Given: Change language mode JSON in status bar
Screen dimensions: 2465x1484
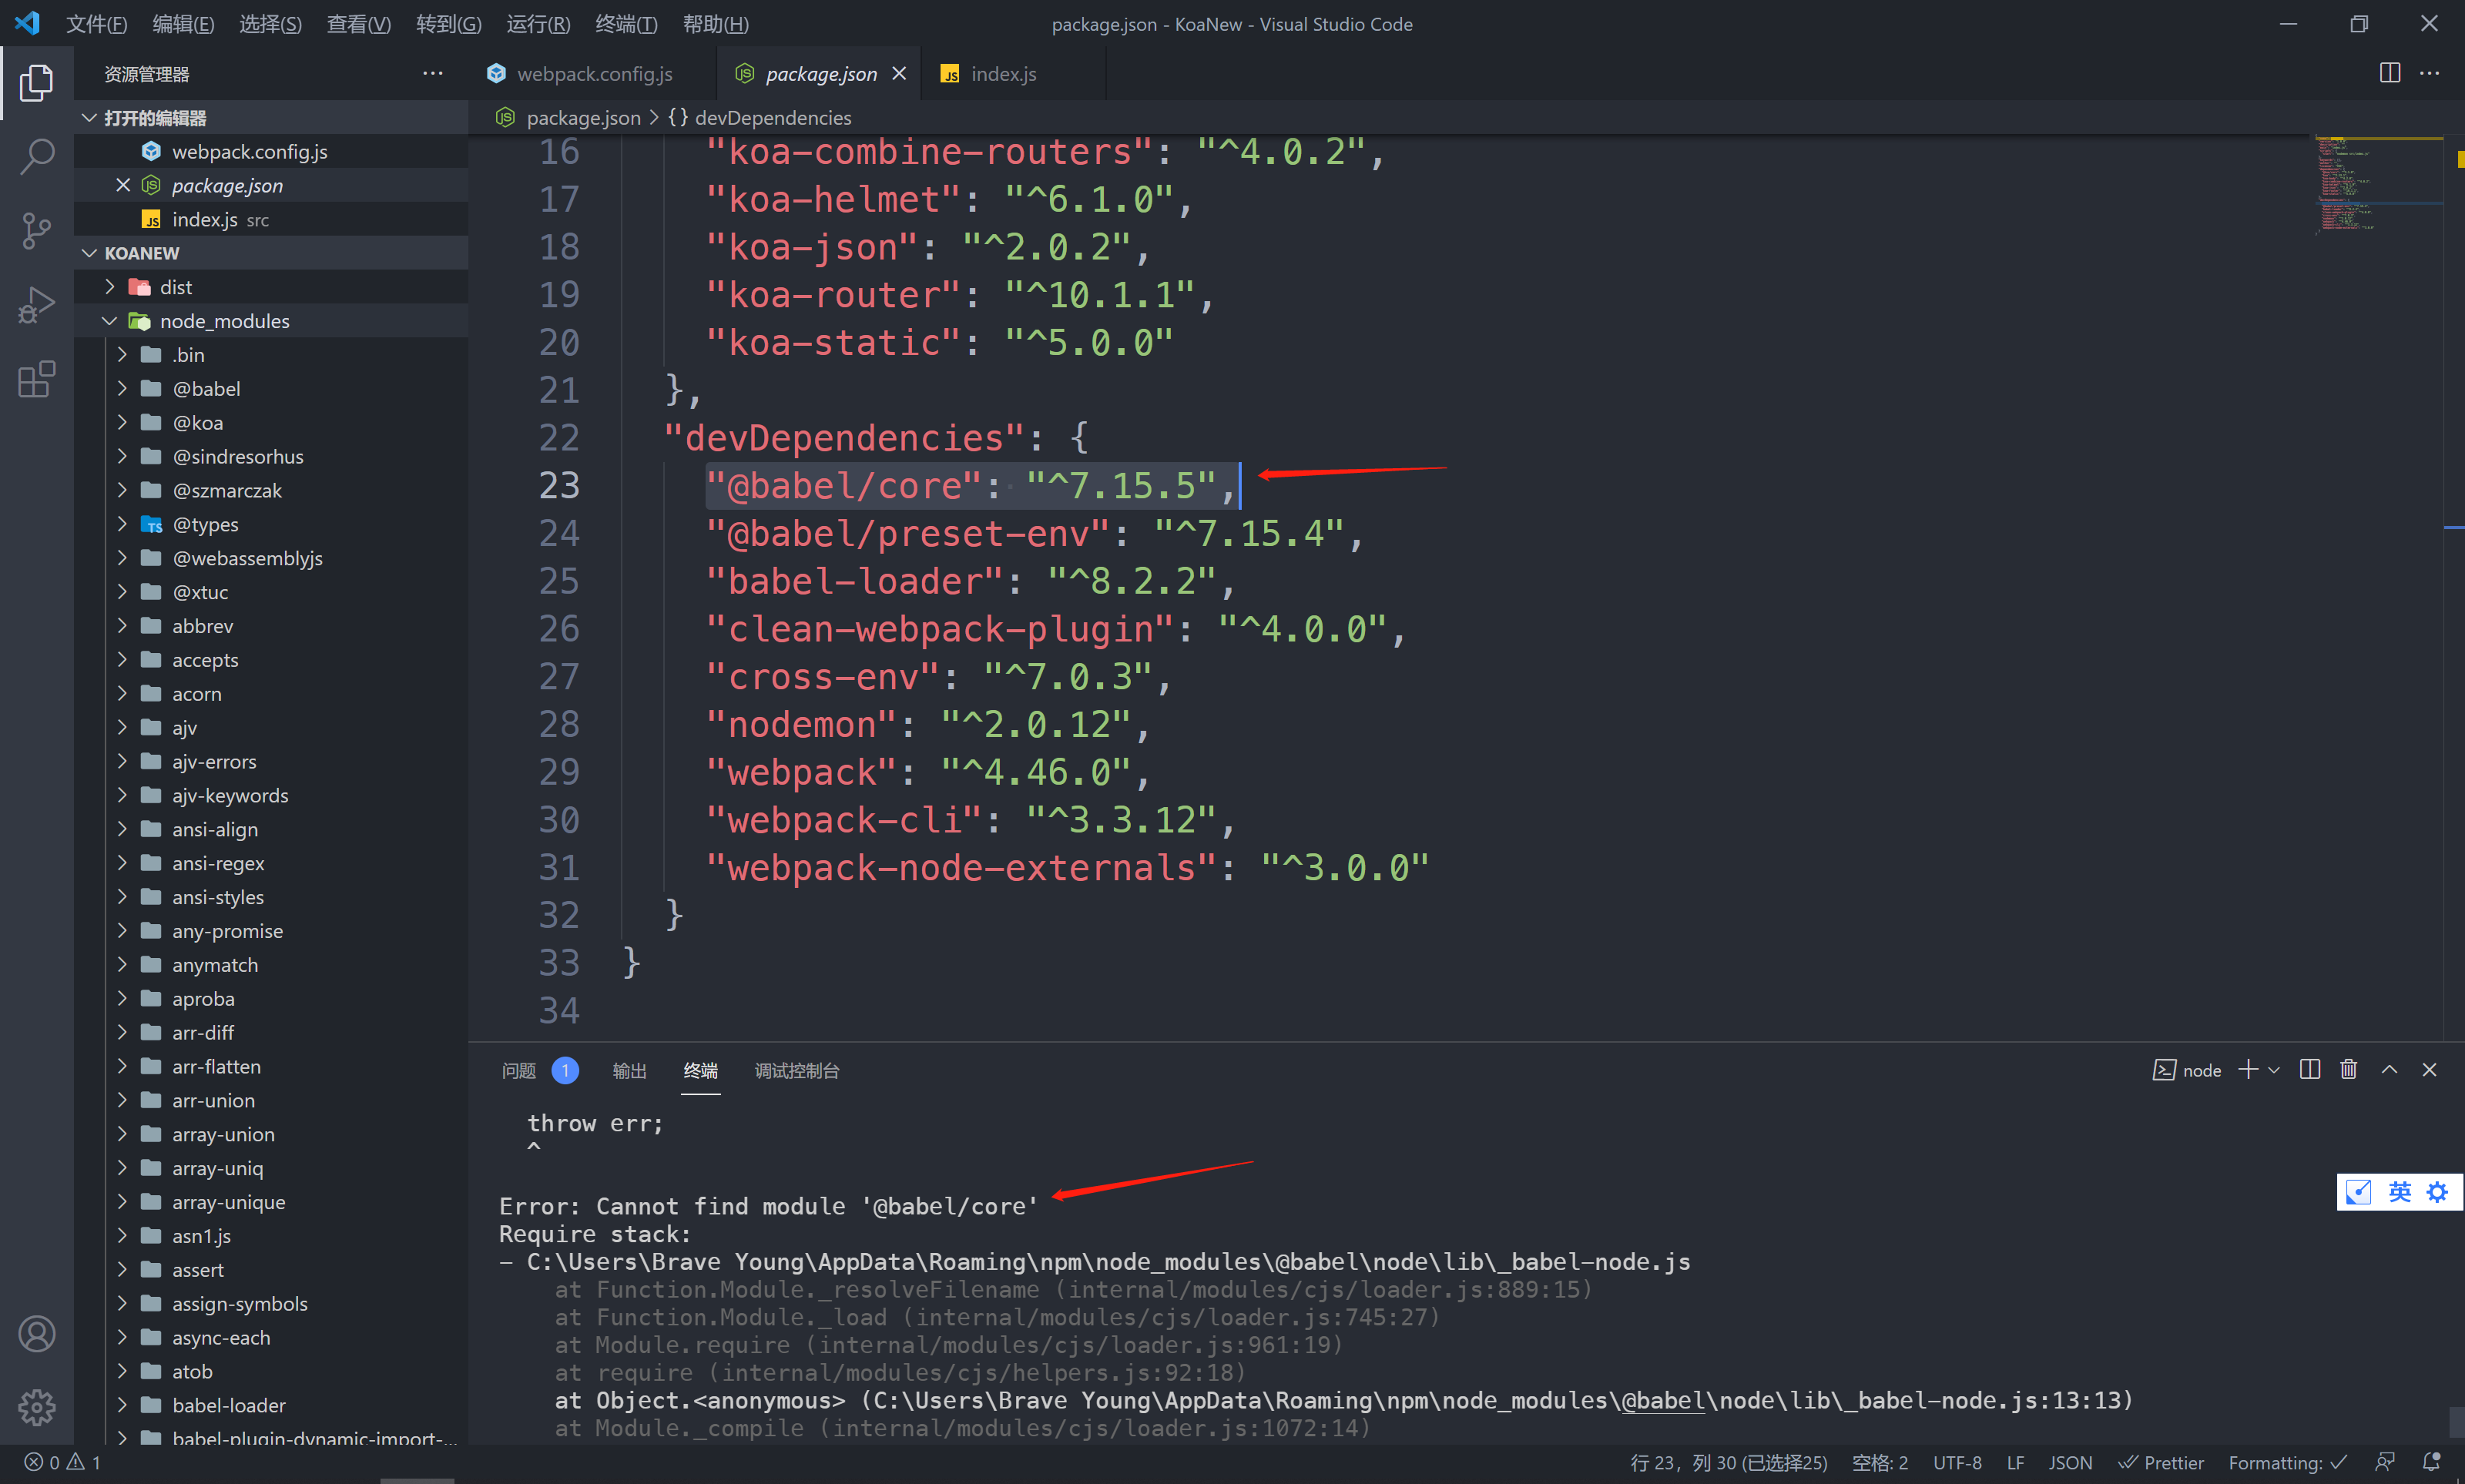Looking at the screenshot, I should tap(2070, 1462).
